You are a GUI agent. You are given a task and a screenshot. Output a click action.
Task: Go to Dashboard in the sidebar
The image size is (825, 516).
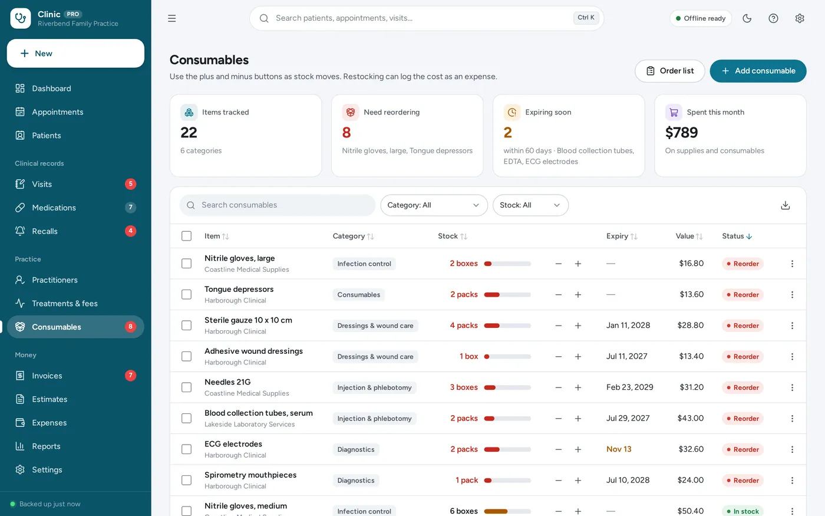75,88
